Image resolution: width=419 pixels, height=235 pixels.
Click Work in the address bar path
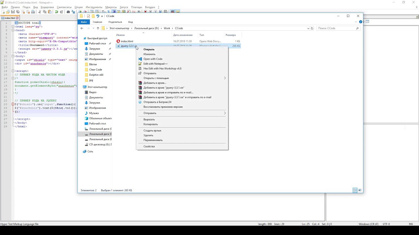(x=167, y=28)
